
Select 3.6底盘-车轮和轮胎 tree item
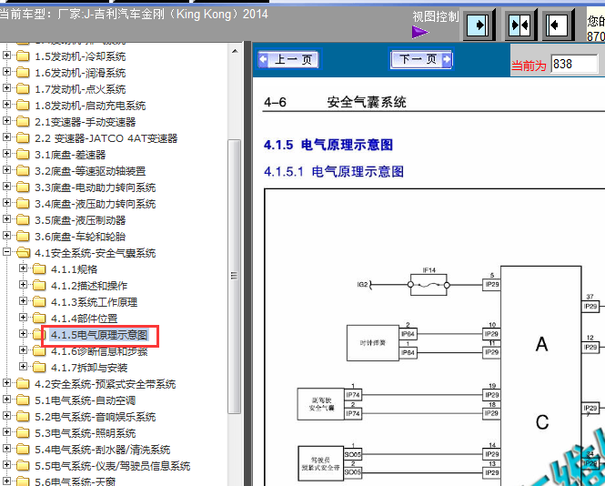click(x=80, y=237)
